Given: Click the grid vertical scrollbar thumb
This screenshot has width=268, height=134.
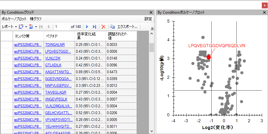Looking at the screenshot, I should 152,47.
